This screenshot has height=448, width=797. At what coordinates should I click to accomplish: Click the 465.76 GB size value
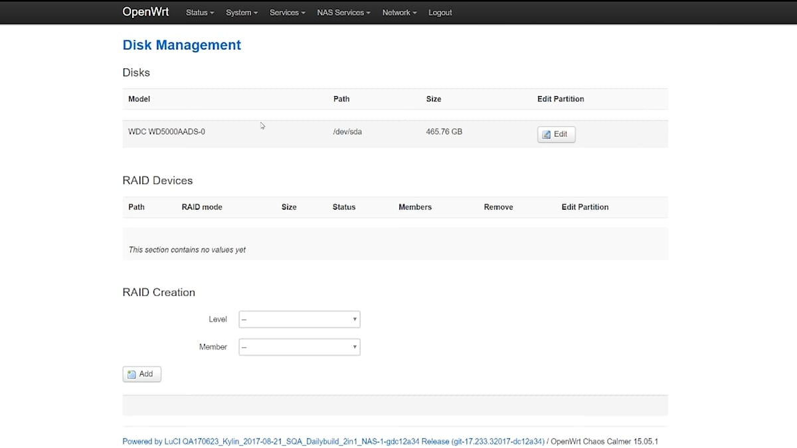pos(444,132)
